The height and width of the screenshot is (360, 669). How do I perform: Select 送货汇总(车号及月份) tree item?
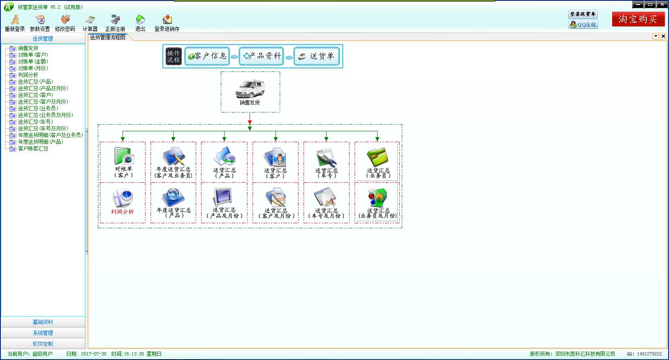tap(43, 128)
